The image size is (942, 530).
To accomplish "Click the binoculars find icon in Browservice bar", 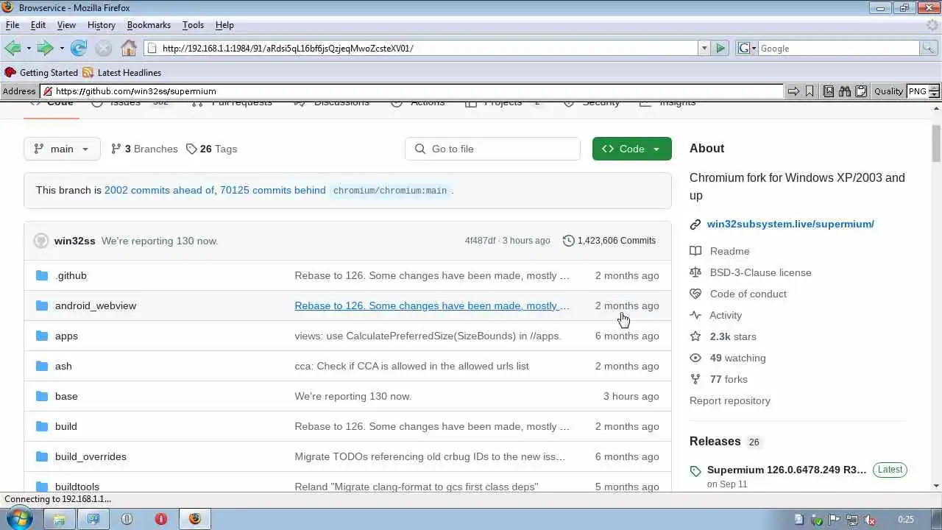I will click(844, 91).
